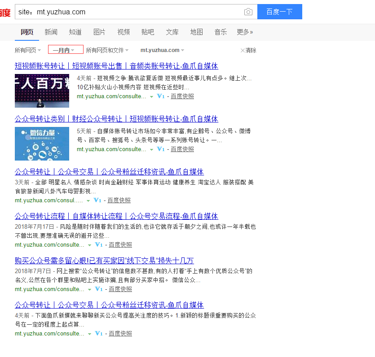
Task: Open 百度快照 for 3天前 公众号转让 result
Action: pyautogui.click(x=119, y=200)
